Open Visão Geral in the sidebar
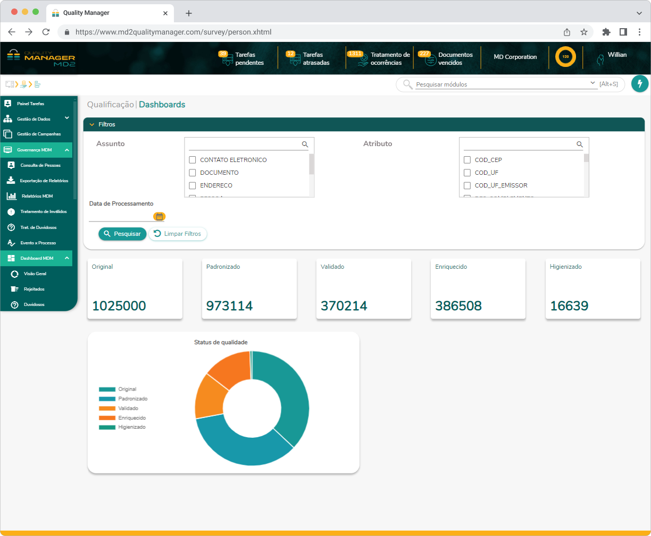Viewport: 651px width, 536px height. pyautogui.click(x=35, y=274)
